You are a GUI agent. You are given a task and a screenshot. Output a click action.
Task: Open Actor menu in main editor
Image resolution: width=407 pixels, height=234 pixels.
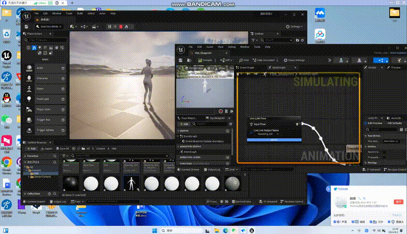click(x=102, y=14)
